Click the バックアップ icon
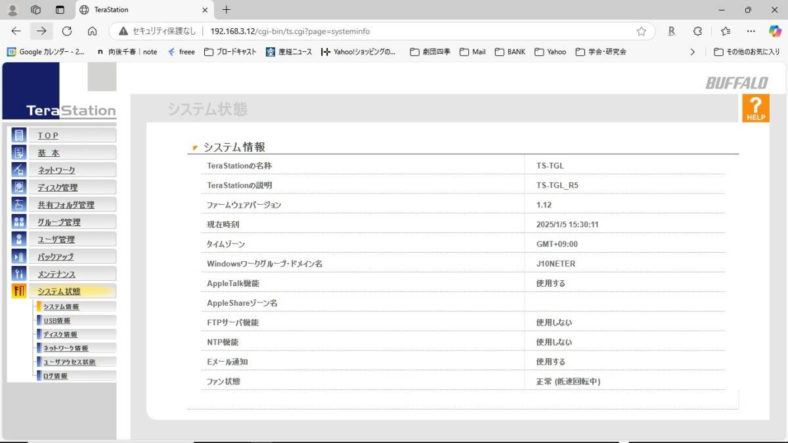 19,257
